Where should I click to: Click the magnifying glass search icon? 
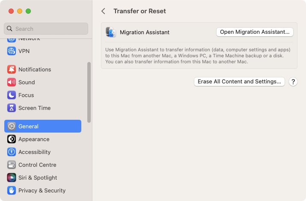click(x=9, y=29)
